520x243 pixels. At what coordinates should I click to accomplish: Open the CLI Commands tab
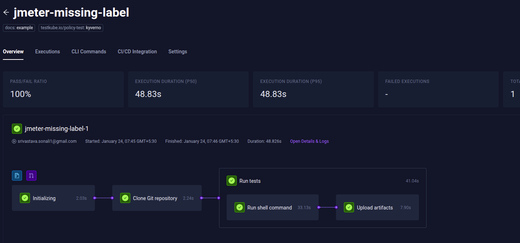click(x=88, y=52)
